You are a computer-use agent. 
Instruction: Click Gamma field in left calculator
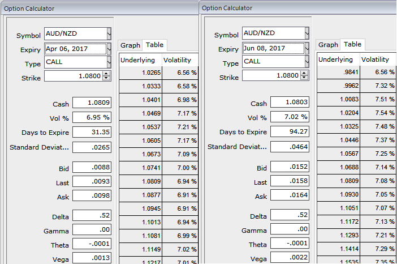point(92,230)
